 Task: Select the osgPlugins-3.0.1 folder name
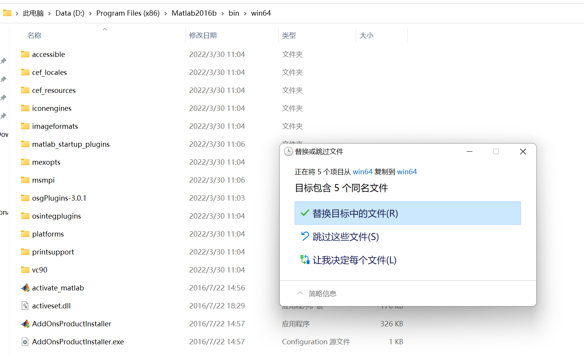pyautogui.click(x=59, y=198)
